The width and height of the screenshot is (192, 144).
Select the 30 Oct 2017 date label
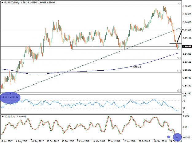coord(53,141)
